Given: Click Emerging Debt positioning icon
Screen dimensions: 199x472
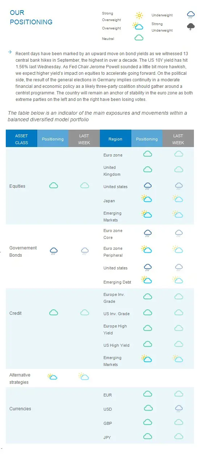Looking at the screenshot, I should tap(146, 280).
